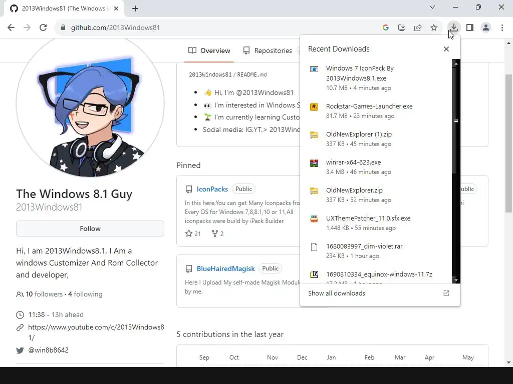Go forward using the forward arrow
The image size is (513, 384).
[27, 27]
